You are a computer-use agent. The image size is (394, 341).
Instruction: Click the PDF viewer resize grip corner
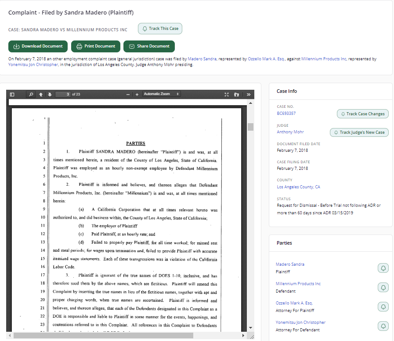(252, 337)
